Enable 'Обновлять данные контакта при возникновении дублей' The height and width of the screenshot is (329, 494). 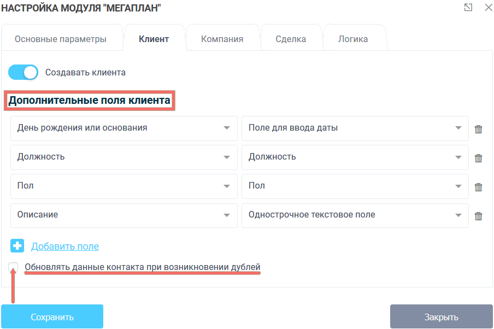click(x=13, y=267)
